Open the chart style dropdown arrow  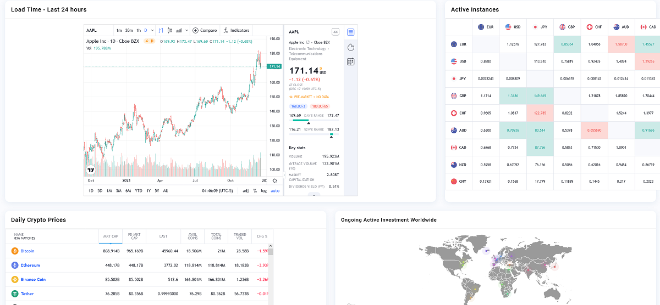[186, 30]
